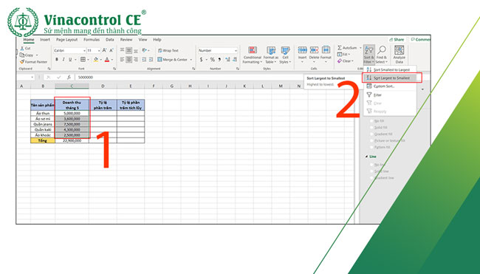Select the Solid fill radio button
The width and height of the screenshot is (480, 274).
(x=371, y=127)
